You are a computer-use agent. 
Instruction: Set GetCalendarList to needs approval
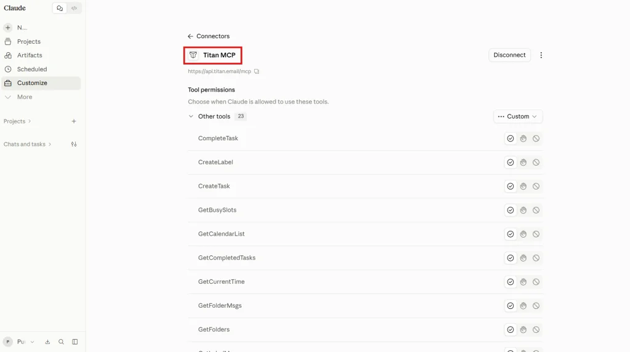(x=523, y=234)
